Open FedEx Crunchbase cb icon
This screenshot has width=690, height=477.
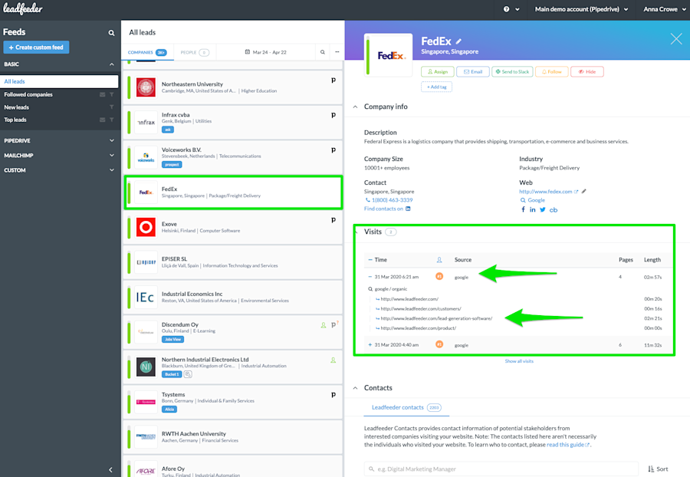(554, 210)
